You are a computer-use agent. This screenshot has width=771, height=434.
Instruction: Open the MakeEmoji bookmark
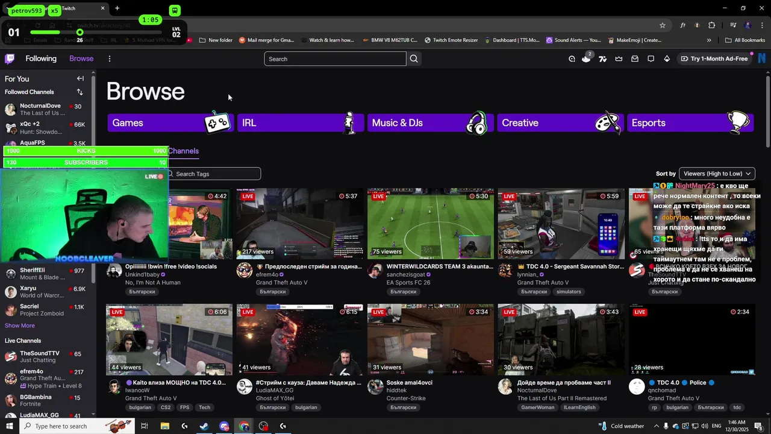635,40
